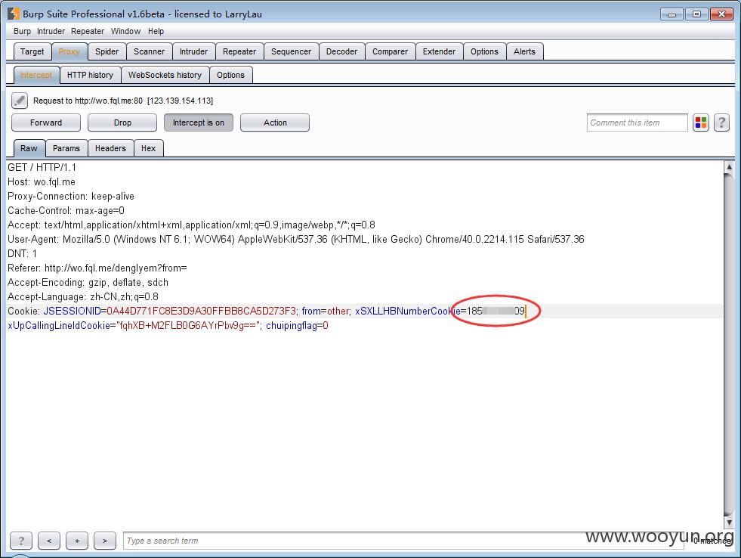Click the from=other cookie text
This screenshot has height=558, width=741.
(326, 312)
